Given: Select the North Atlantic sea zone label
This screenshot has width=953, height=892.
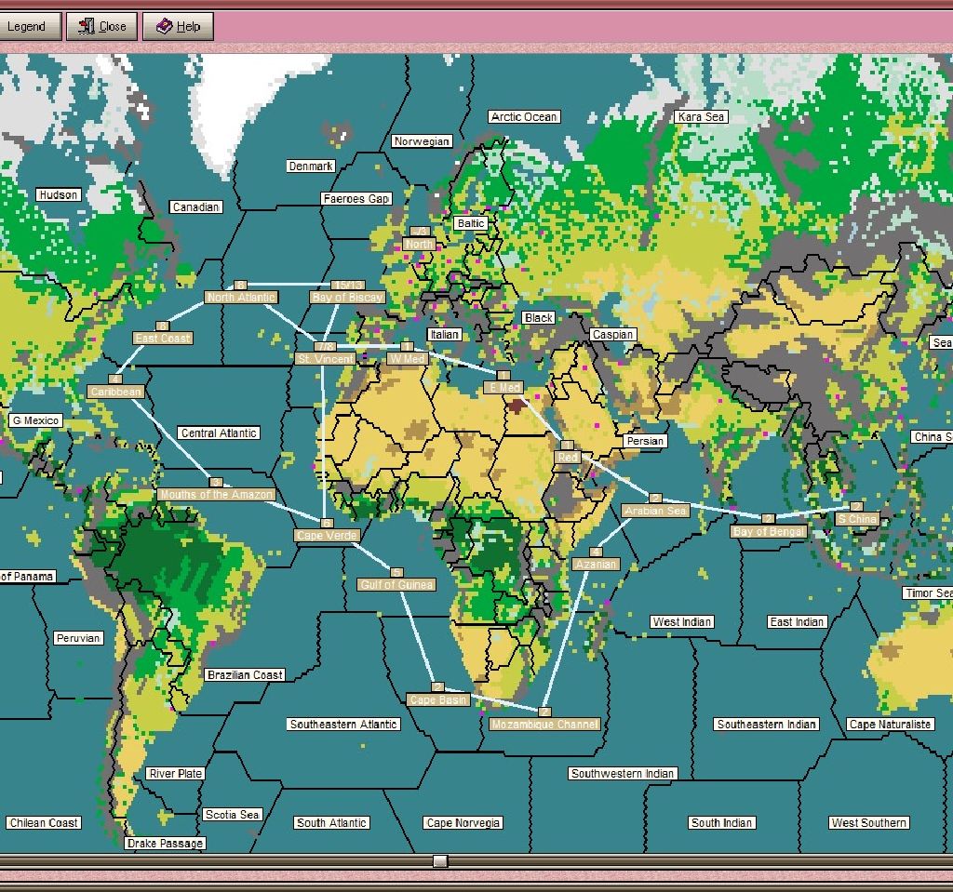Looking at the screenshot, I should (x=240, y=297).
